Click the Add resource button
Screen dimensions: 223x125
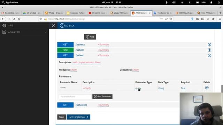[x=90, y=37]
